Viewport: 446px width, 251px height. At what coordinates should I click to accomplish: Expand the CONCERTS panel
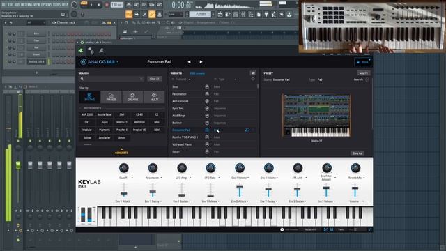coord(121,151)
